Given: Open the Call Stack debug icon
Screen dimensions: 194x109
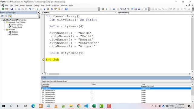Looking at the screenshot, I should (x=146, y=9).
